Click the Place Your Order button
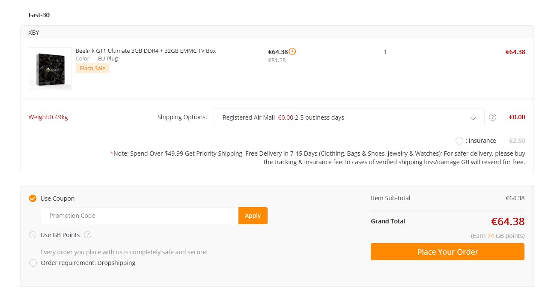This screenshot has height=307, width=554. pyautogui.click(x=447, y=252)
